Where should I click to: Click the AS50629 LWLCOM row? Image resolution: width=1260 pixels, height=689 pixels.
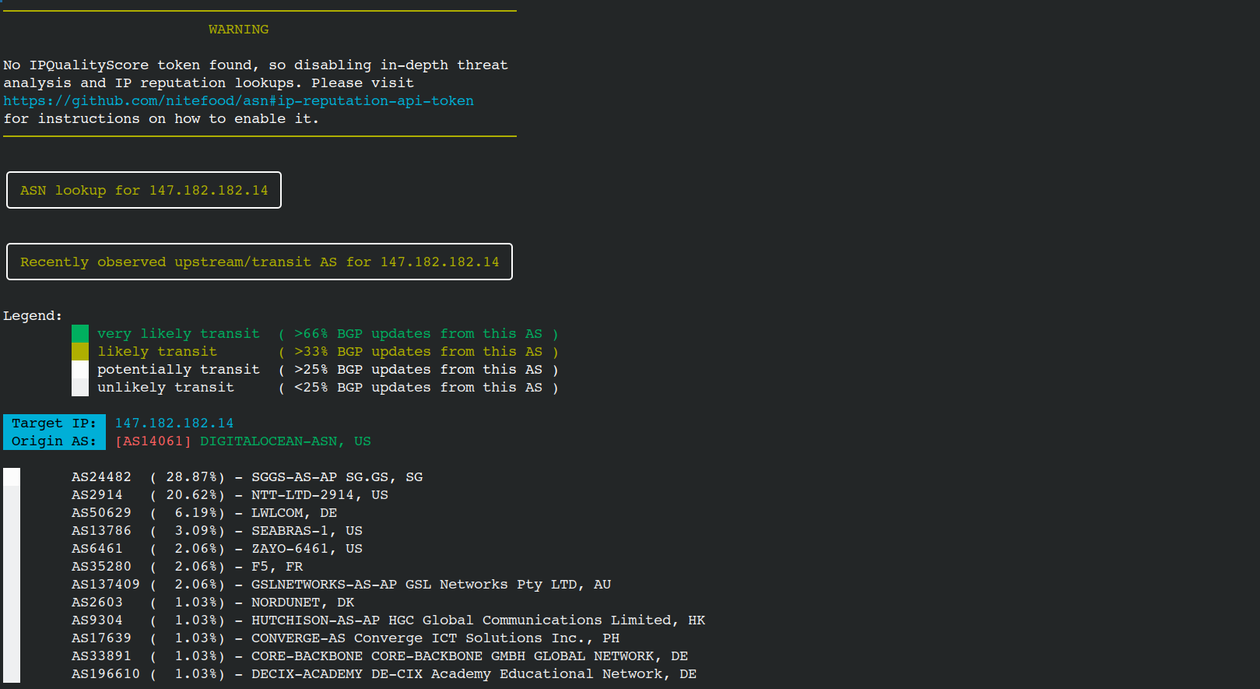tap(204, 513)
